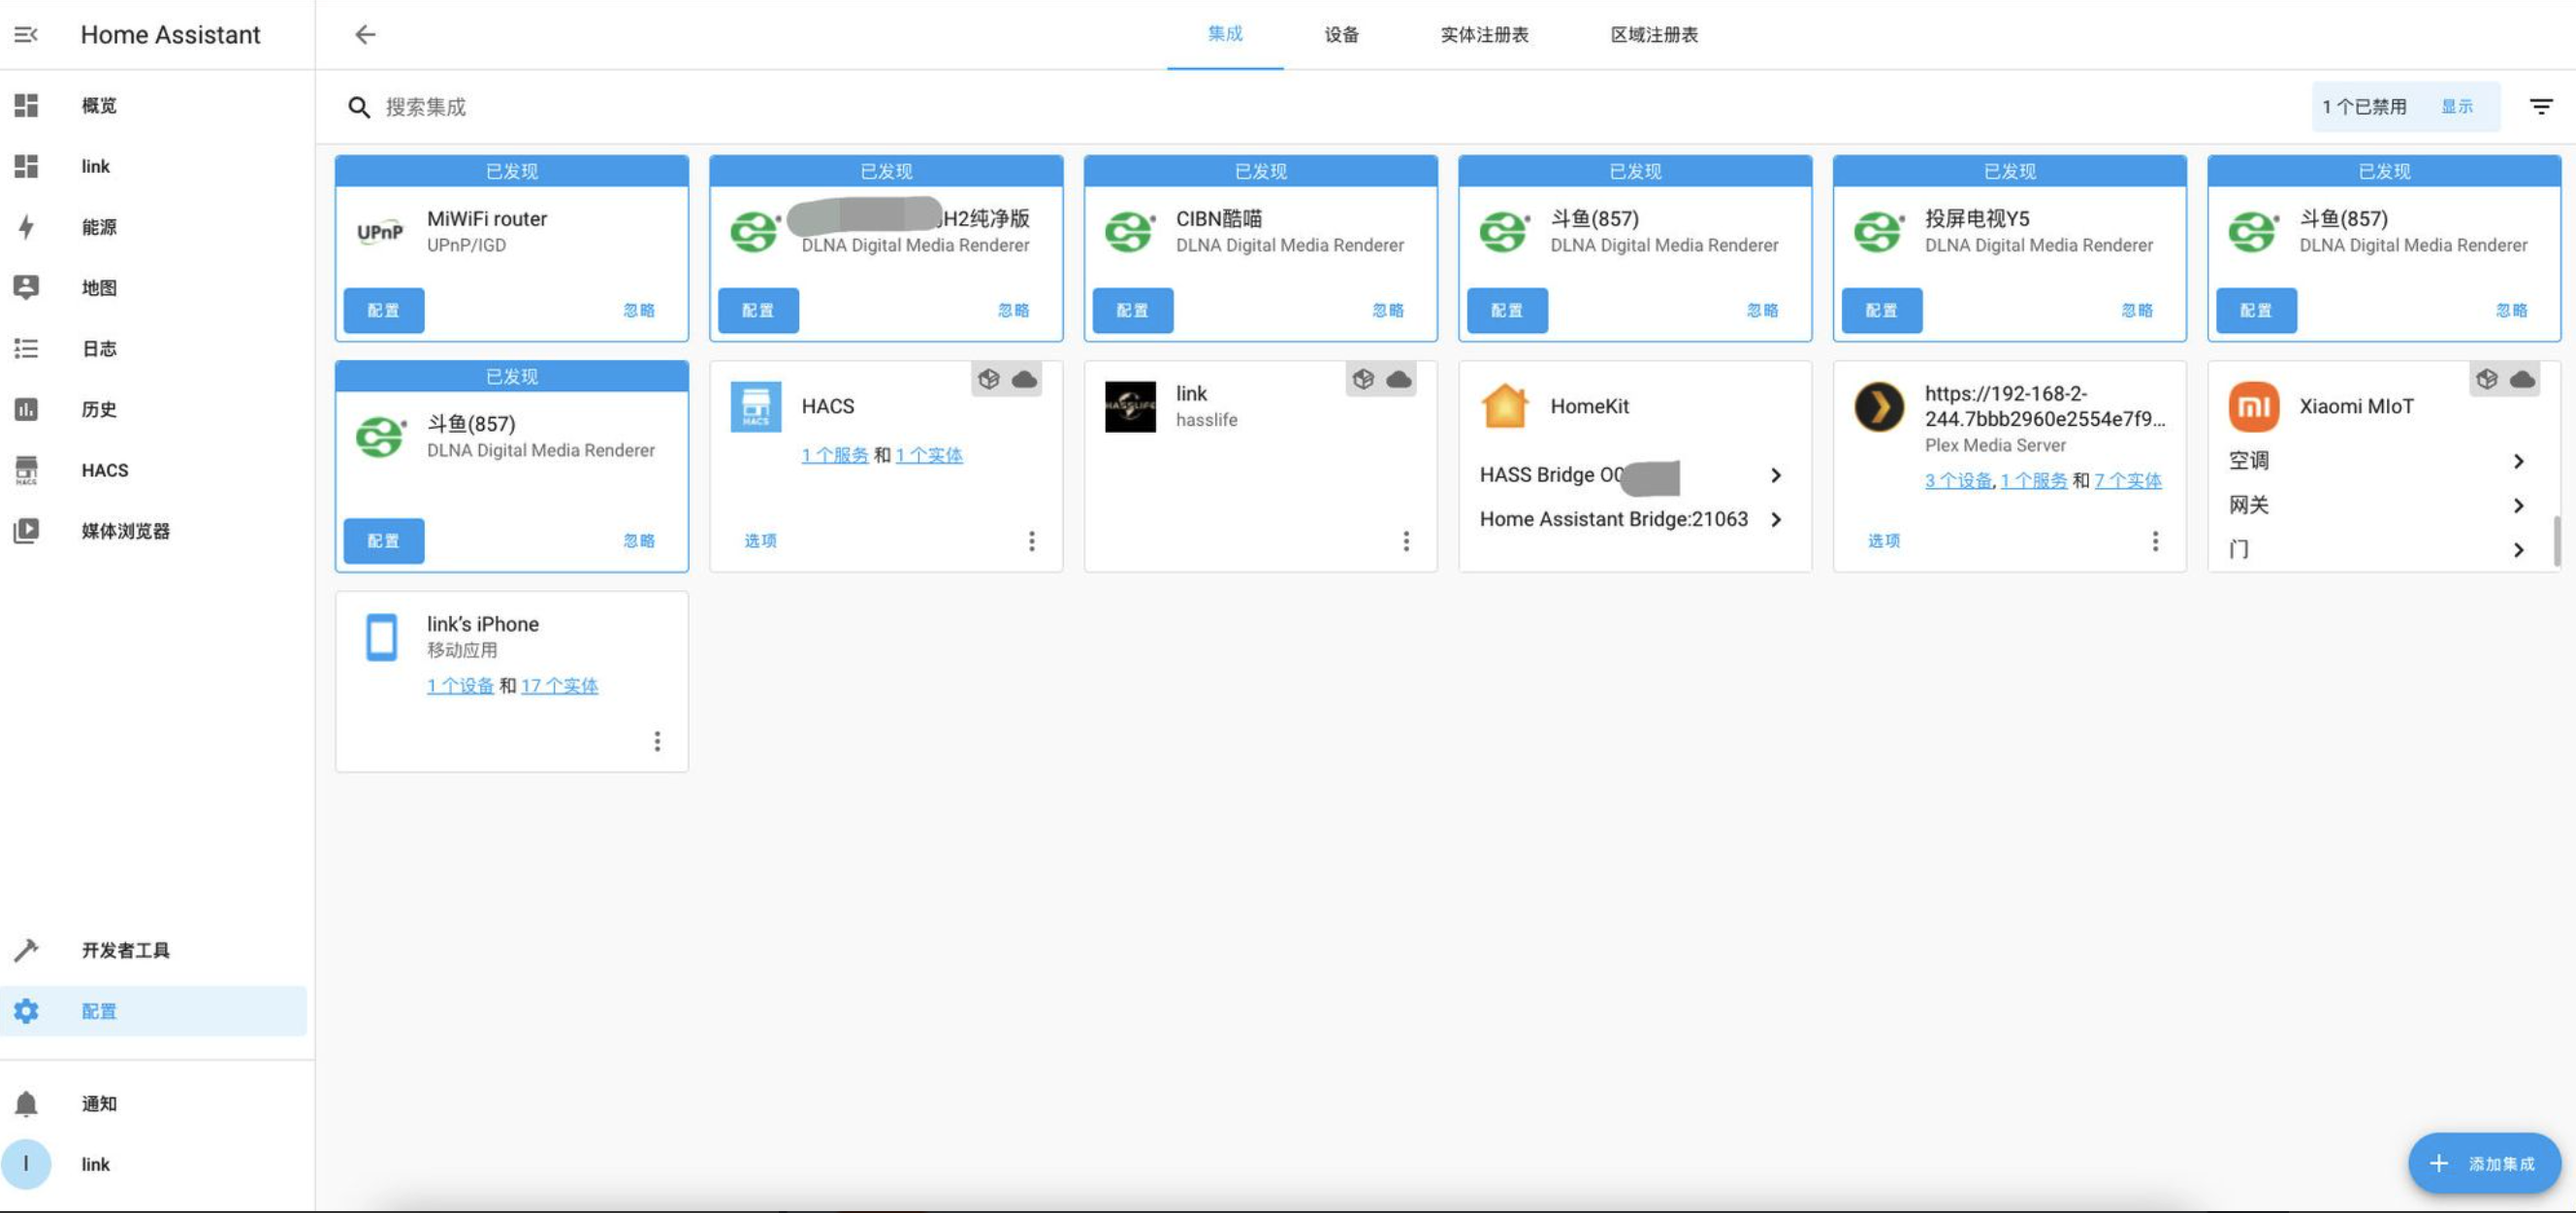Click the DLNA logo on 投屏电视Y5 card

(1879, 232)
